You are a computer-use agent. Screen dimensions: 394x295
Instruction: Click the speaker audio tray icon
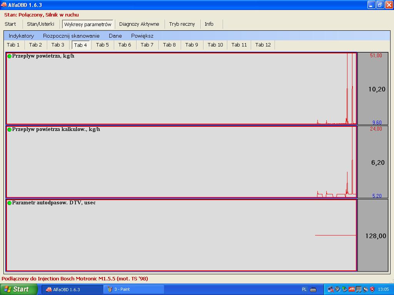point(338,289)
